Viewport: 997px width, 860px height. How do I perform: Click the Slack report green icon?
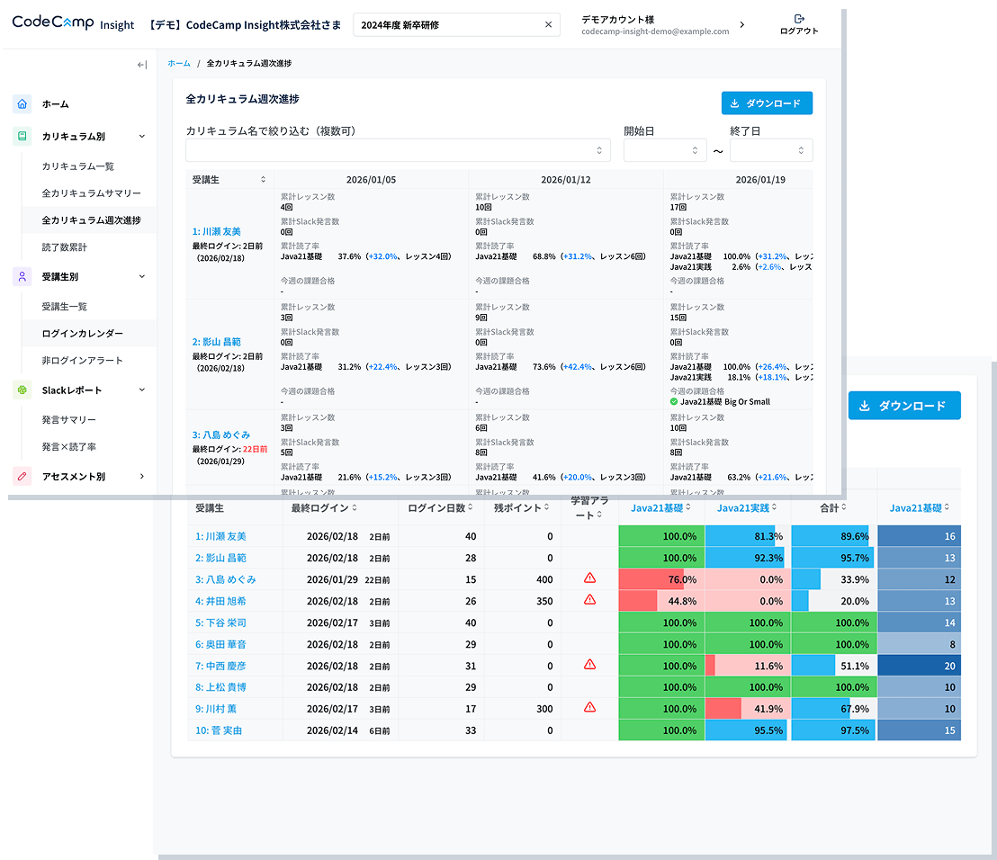click(22, 390)
